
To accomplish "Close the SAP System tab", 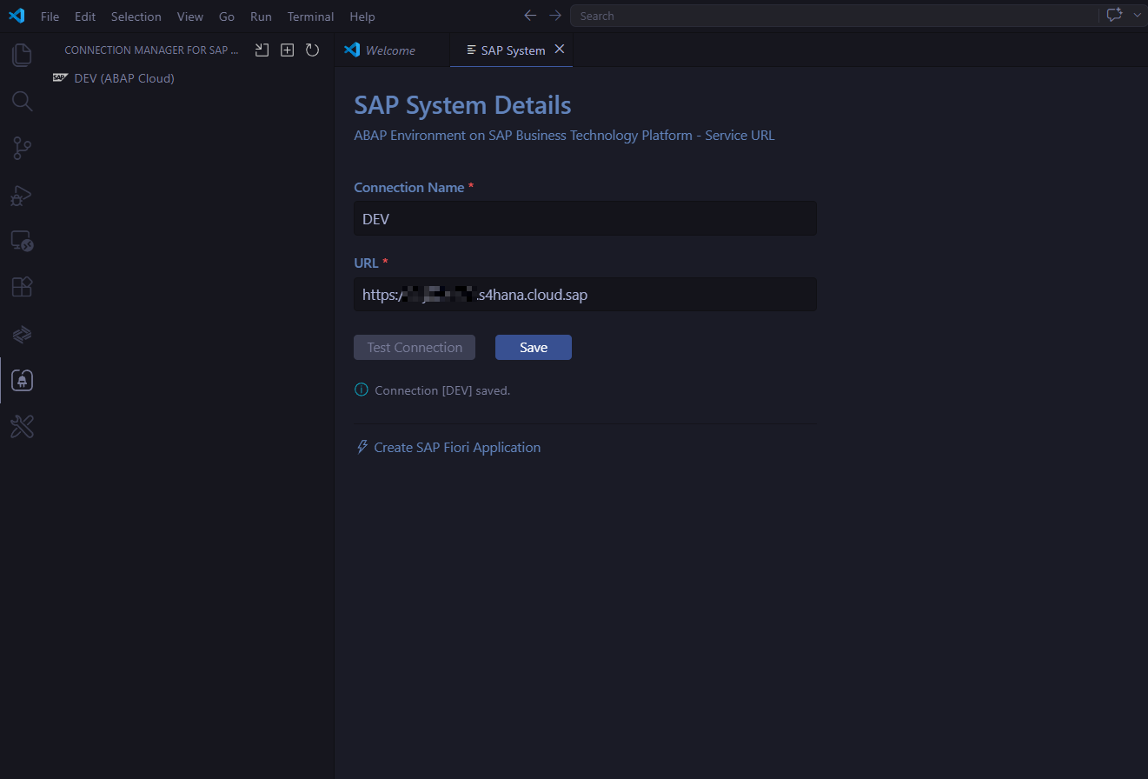I will pyautogui.click(x=560, y=50).
